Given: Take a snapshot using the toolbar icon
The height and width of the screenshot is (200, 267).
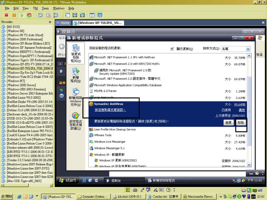Looking at the screenshot, I should click(x=40, y=15).
